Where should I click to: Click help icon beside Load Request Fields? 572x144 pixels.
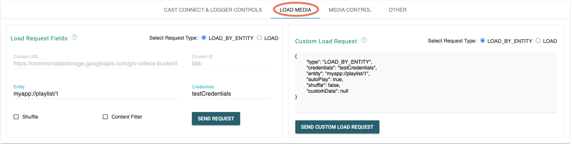75,37
